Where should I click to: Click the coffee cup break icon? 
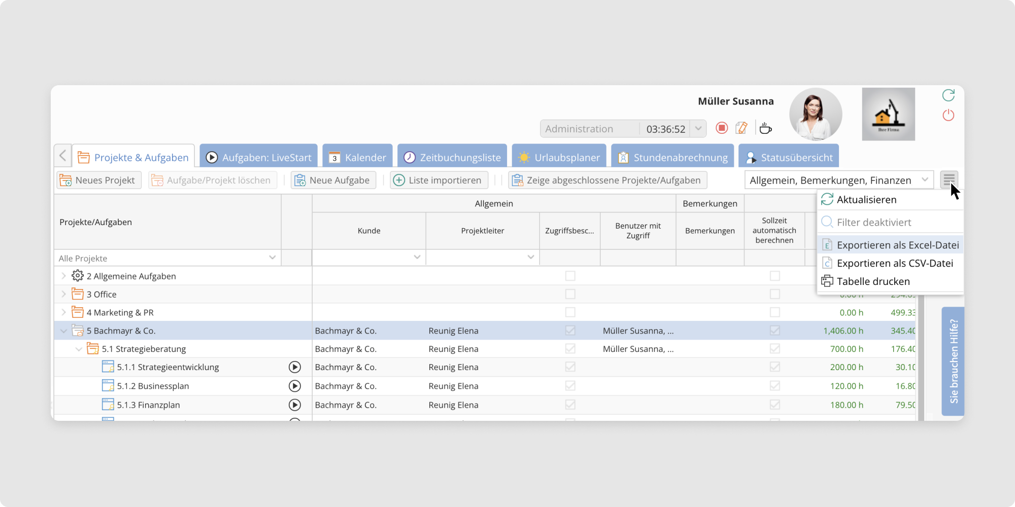tap(765, 129)
